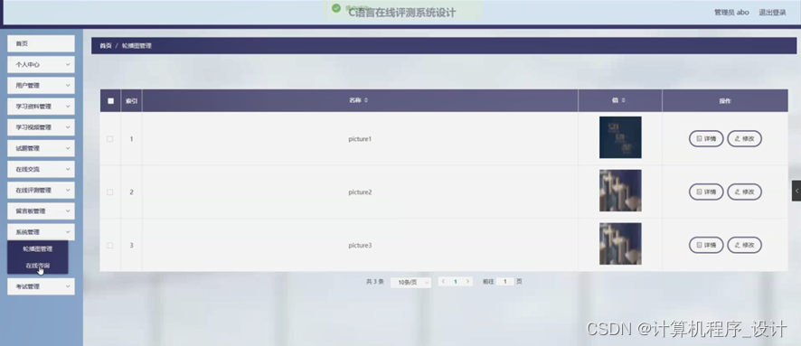The image size is (801, 346).
Task: Expand the 考试管理 menu
Action: 41,286
